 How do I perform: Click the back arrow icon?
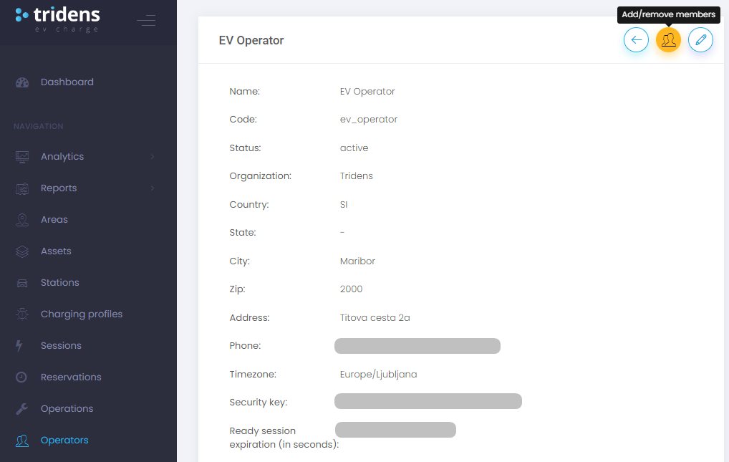click(636, 39)
